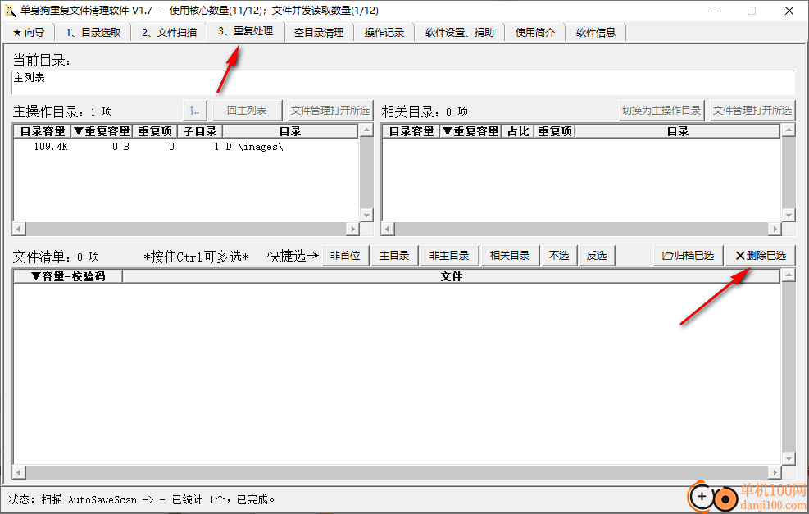Click the 归档已选 folder button
Screen dimensions: 809x514
[688, 256]
